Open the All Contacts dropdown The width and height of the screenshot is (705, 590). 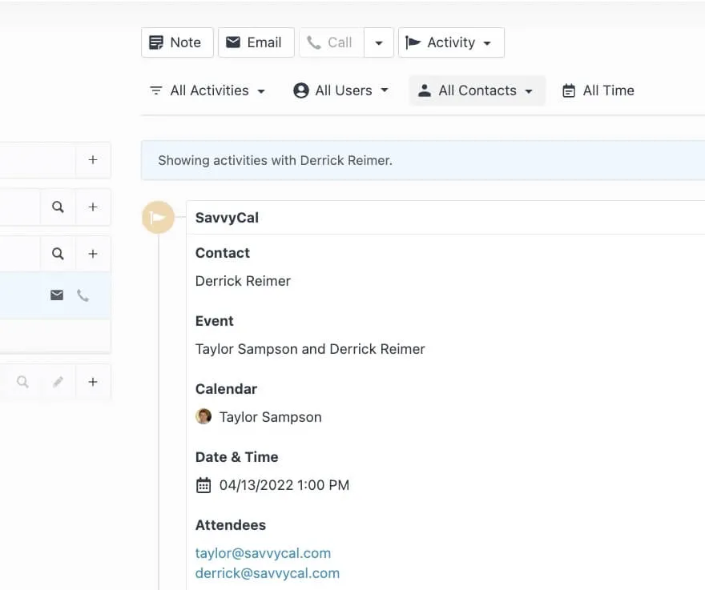tap(477, 90)
